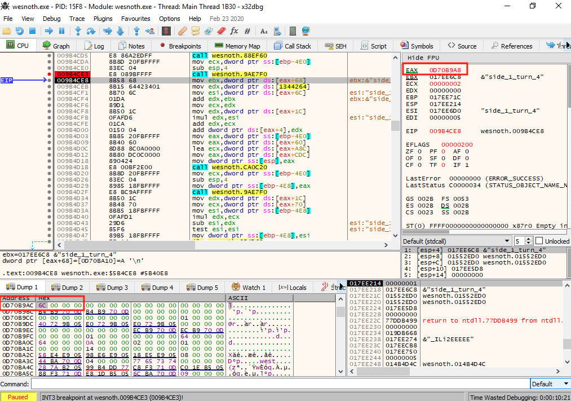Image resolution: width=571 pixels, height=401 pixels.
Task: Open the Symbols tab
Action: click(417, 46)
